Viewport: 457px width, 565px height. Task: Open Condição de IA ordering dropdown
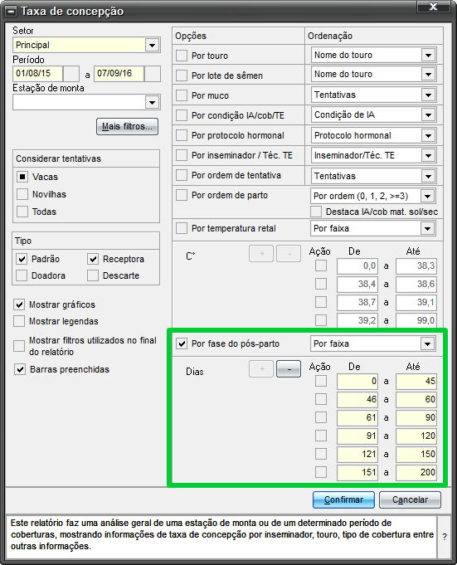[428, 115]
